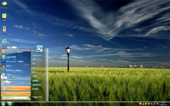Click the network tray icon
The height and width of the screenshot is (106, 170).
pyautogui.click(x=155, y=104)
